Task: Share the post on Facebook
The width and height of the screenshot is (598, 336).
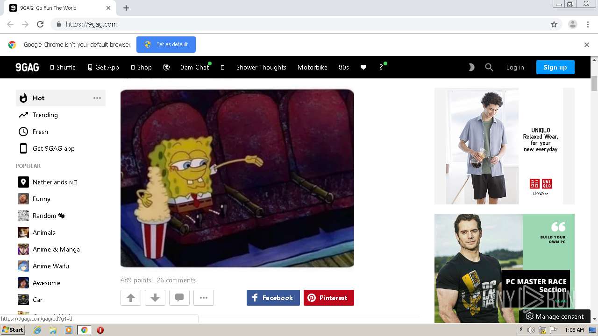Action: 273,298
